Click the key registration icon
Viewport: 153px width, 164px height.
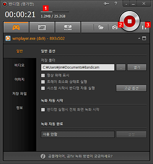pos(106,4)
